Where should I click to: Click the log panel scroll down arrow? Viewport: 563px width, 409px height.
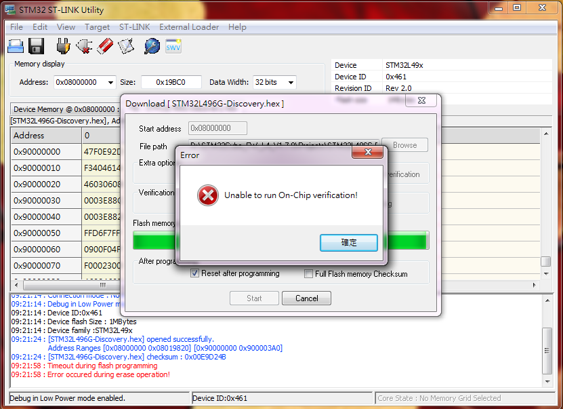click(547, 382)
